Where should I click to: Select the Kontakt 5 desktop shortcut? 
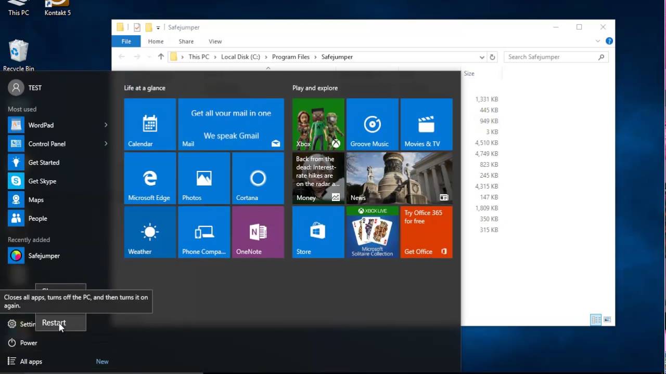[x=57, y=8]
